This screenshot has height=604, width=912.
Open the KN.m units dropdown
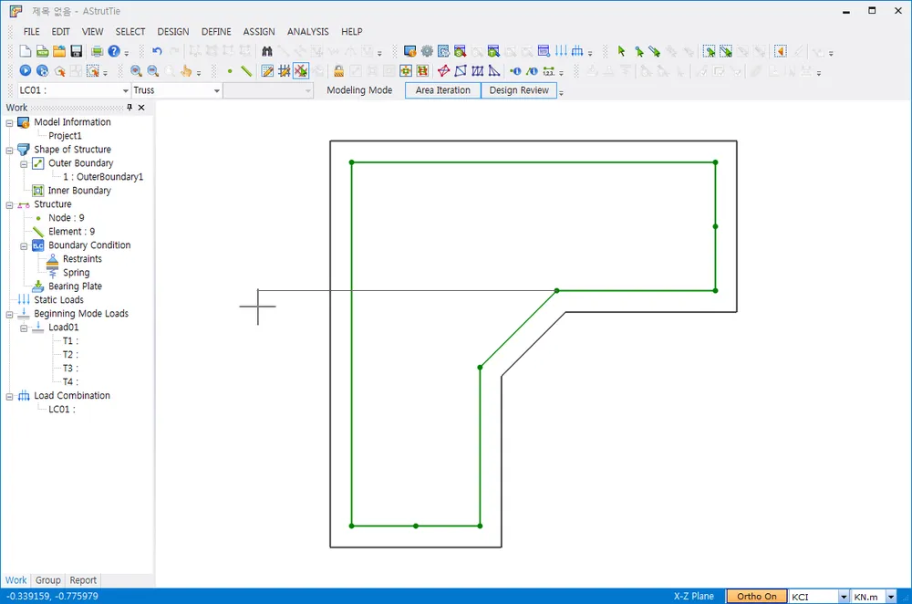tap(891, 597)
